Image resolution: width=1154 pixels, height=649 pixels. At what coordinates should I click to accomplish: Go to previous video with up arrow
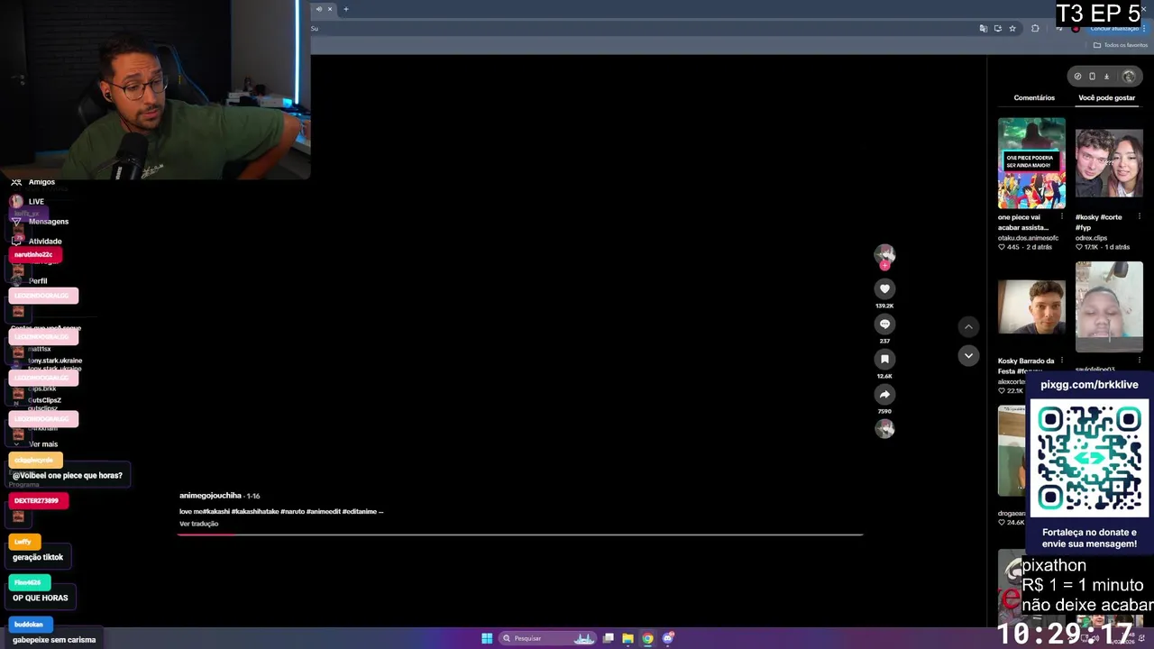[x=968, y=326]
